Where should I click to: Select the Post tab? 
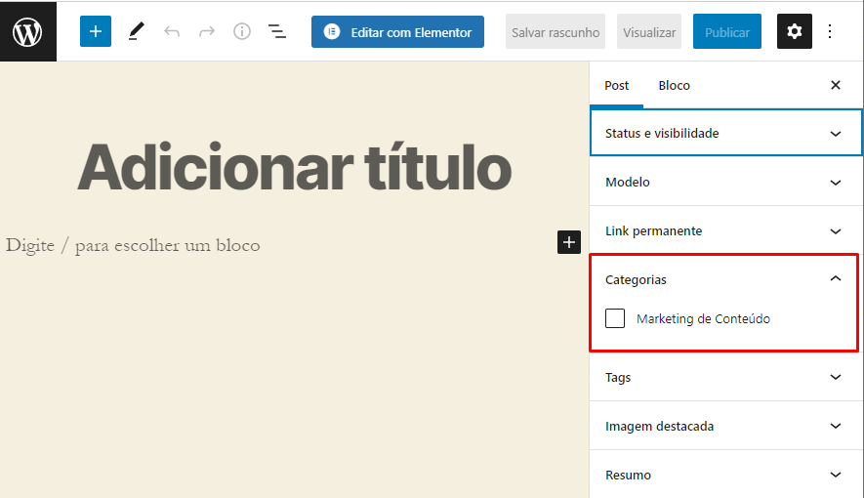tap(617, 86)
